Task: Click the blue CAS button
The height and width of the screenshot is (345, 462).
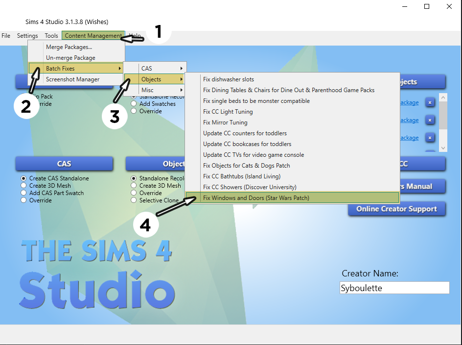Action: tap(64, 164)
